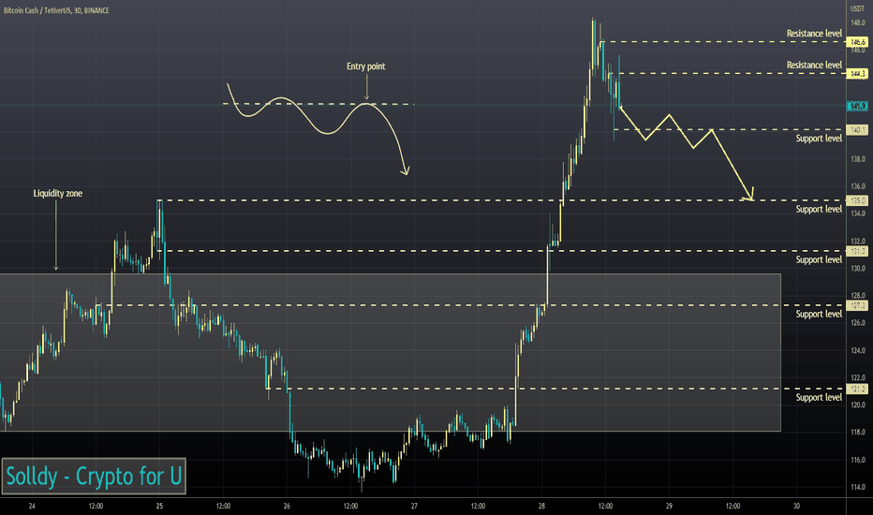Click the Resistance level label at 146.6

tap(814, 34)
